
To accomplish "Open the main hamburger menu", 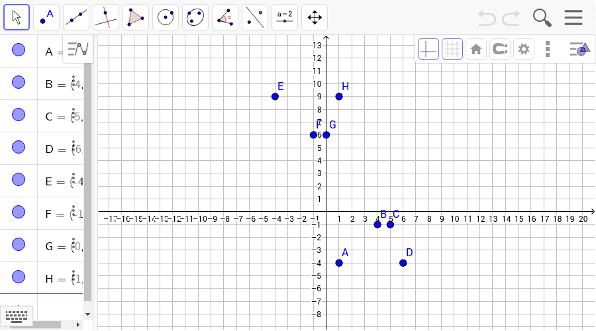I will click(573, 17).
